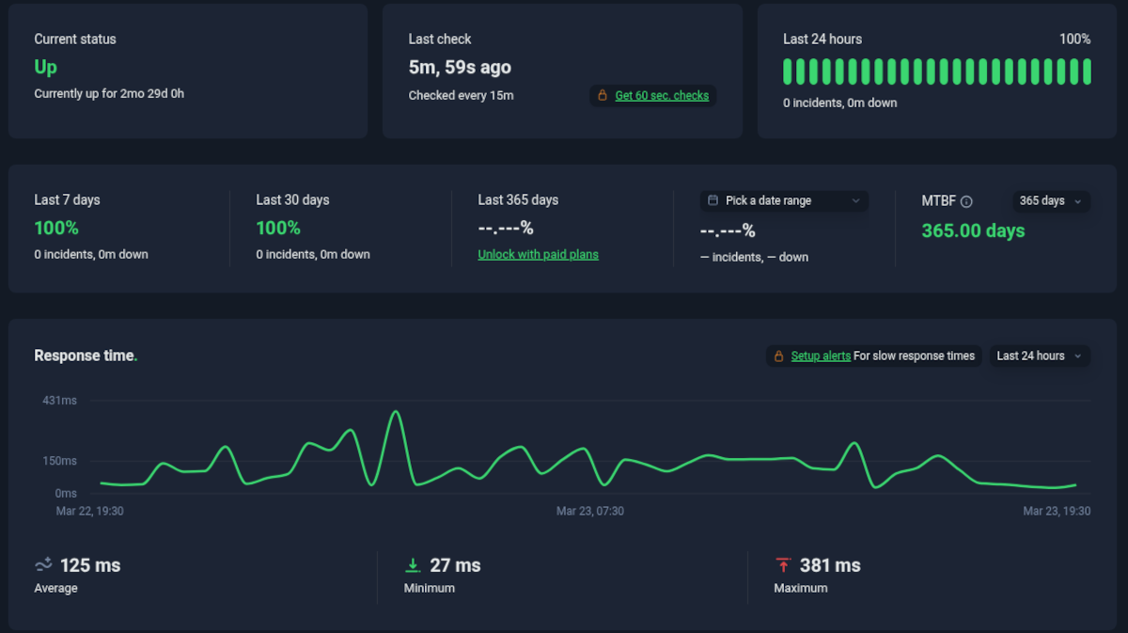Click the Average response time icon
Image resolution: width=1128 pixels, height=633 pixels.
(43, 564)
